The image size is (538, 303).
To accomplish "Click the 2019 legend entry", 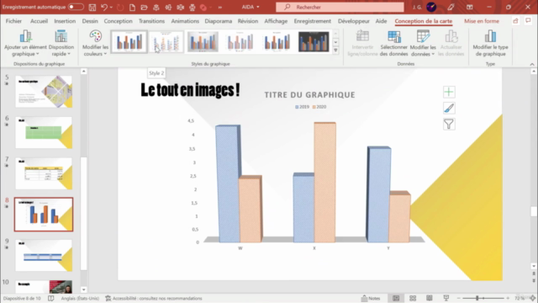I will pyautogui.click(x=303, y=107).
